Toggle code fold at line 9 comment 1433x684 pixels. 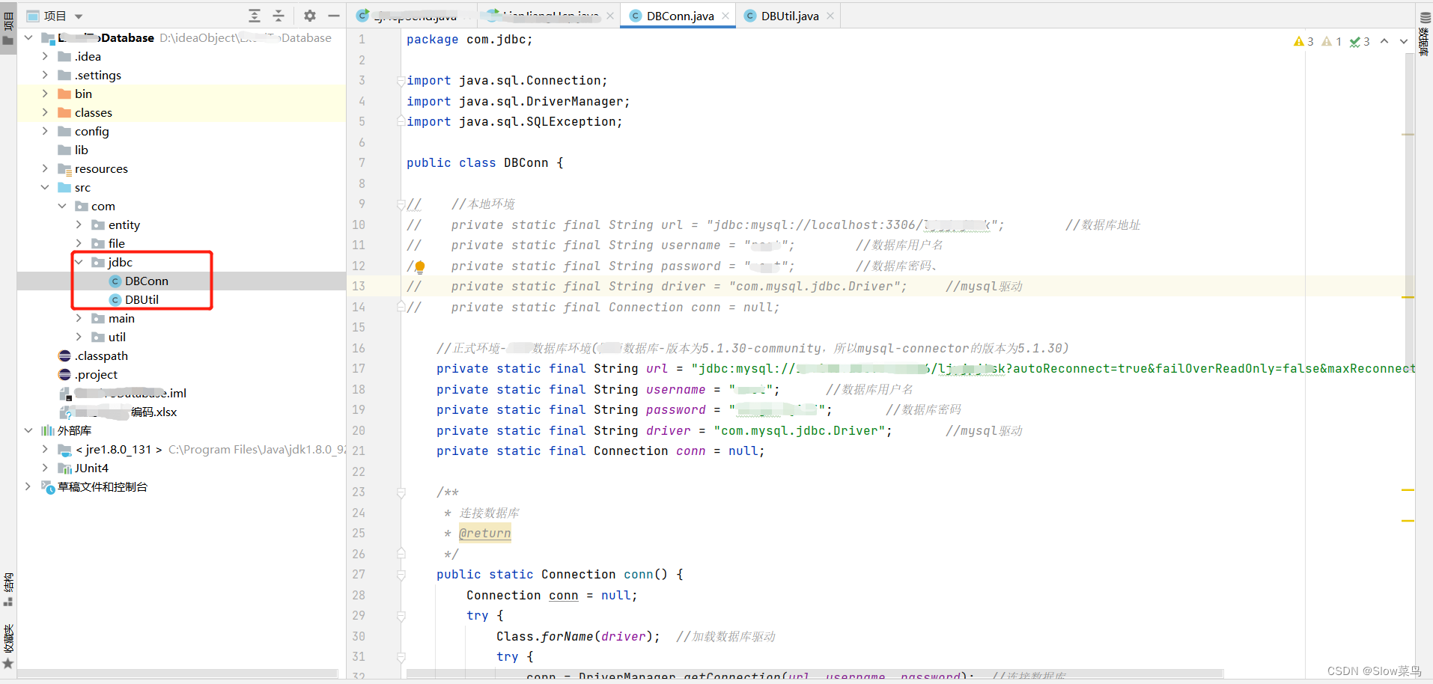point(401,204)
